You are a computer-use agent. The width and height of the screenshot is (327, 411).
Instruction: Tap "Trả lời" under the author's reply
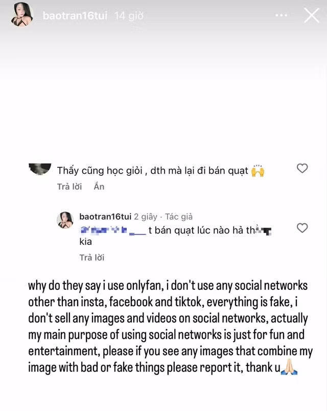click(92, 257)
